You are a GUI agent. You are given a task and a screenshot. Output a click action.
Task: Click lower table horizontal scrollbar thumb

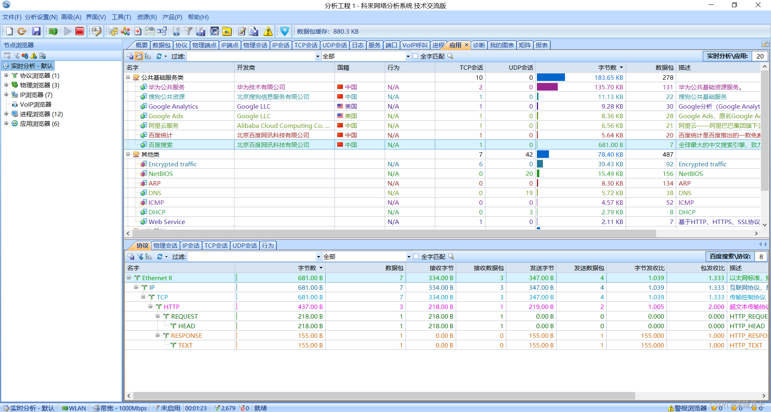pyautogui.click(x=384, y=396)
